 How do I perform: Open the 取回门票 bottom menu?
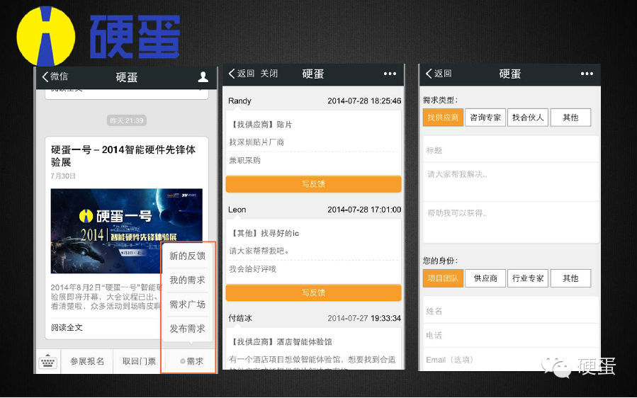tap(139, 361)
